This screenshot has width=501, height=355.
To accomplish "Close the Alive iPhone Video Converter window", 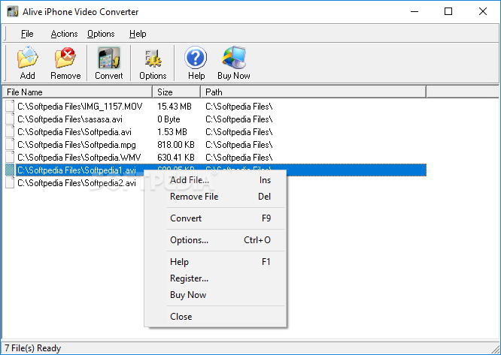I will point(483,12).
